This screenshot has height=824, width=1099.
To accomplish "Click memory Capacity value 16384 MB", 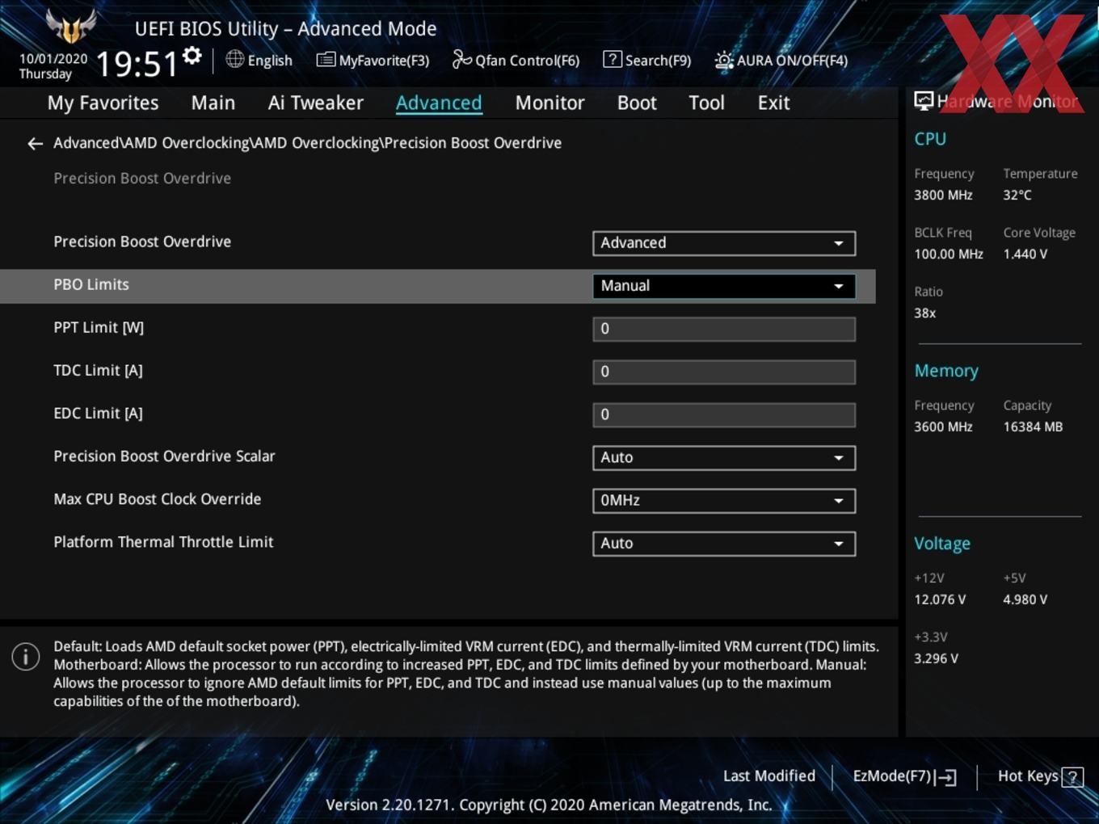I will point(1033,427).
